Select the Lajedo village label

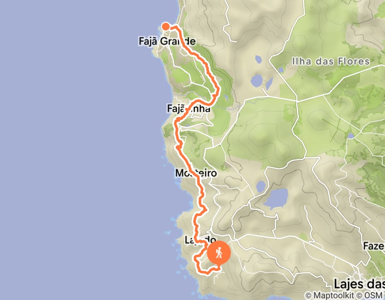pos(200,240)
